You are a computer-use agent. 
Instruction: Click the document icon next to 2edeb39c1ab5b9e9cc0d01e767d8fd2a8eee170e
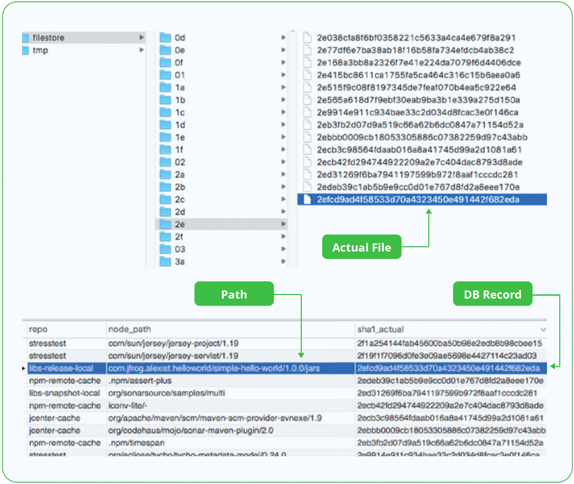(x=307, y=187)
